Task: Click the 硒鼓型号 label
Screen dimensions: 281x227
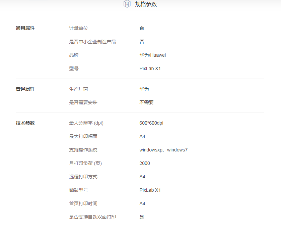Action: tap(78, 190)
